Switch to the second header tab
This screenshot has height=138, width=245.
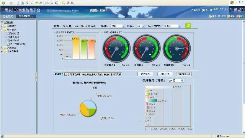click(26, 16)
